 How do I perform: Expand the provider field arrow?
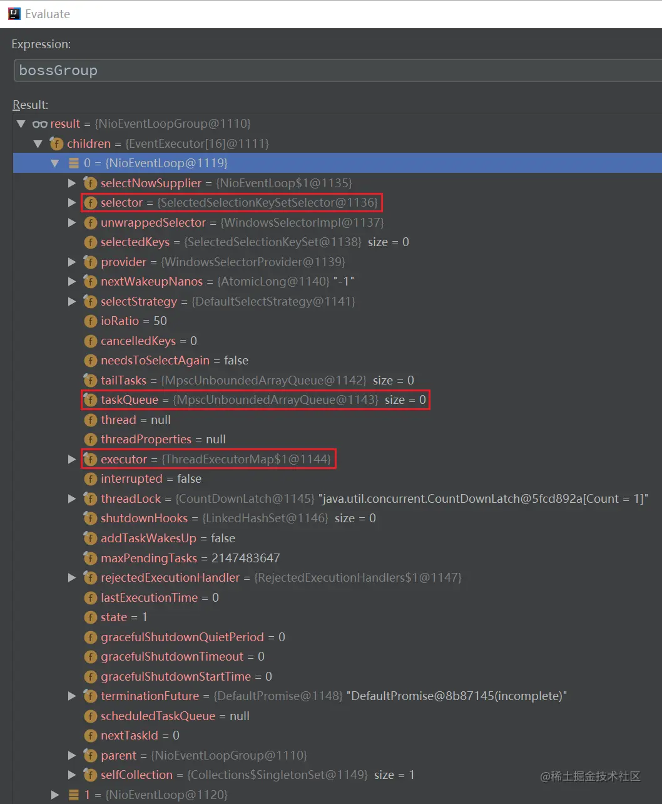click(73, 262)
